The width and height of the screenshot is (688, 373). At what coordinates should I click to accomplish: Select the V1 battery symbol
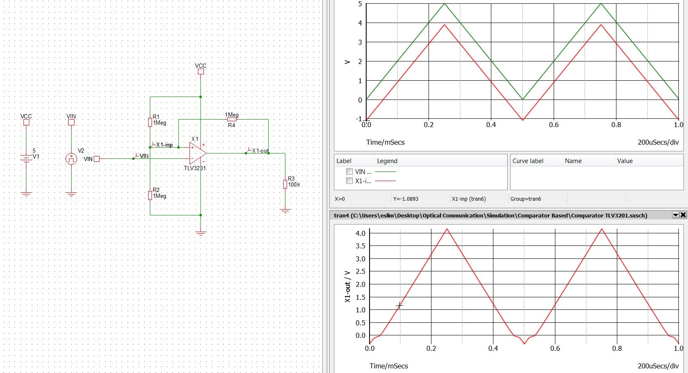tap(26, 158)
